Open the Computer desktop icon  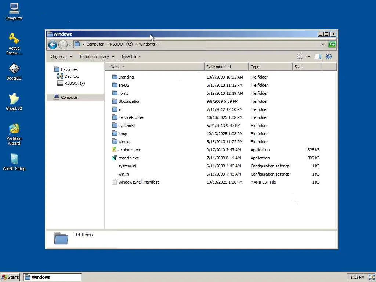[x=14, y=11]
